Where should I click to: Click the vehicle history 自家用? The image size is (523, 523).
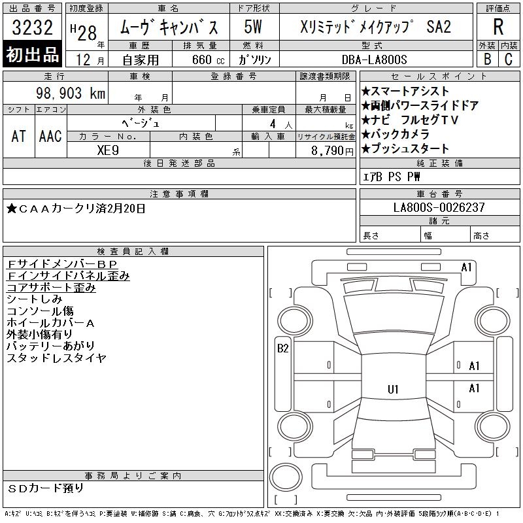[141, 60]
